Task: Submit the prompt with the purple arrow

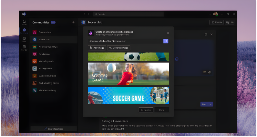Action: 166,41
